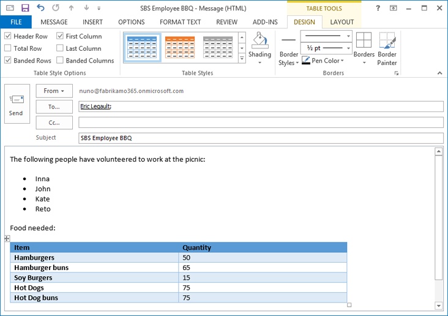Open the Shading dropdown arrow
Viewport: 448px width, 316px height.
pyautogui.click(x=259, y=62)
